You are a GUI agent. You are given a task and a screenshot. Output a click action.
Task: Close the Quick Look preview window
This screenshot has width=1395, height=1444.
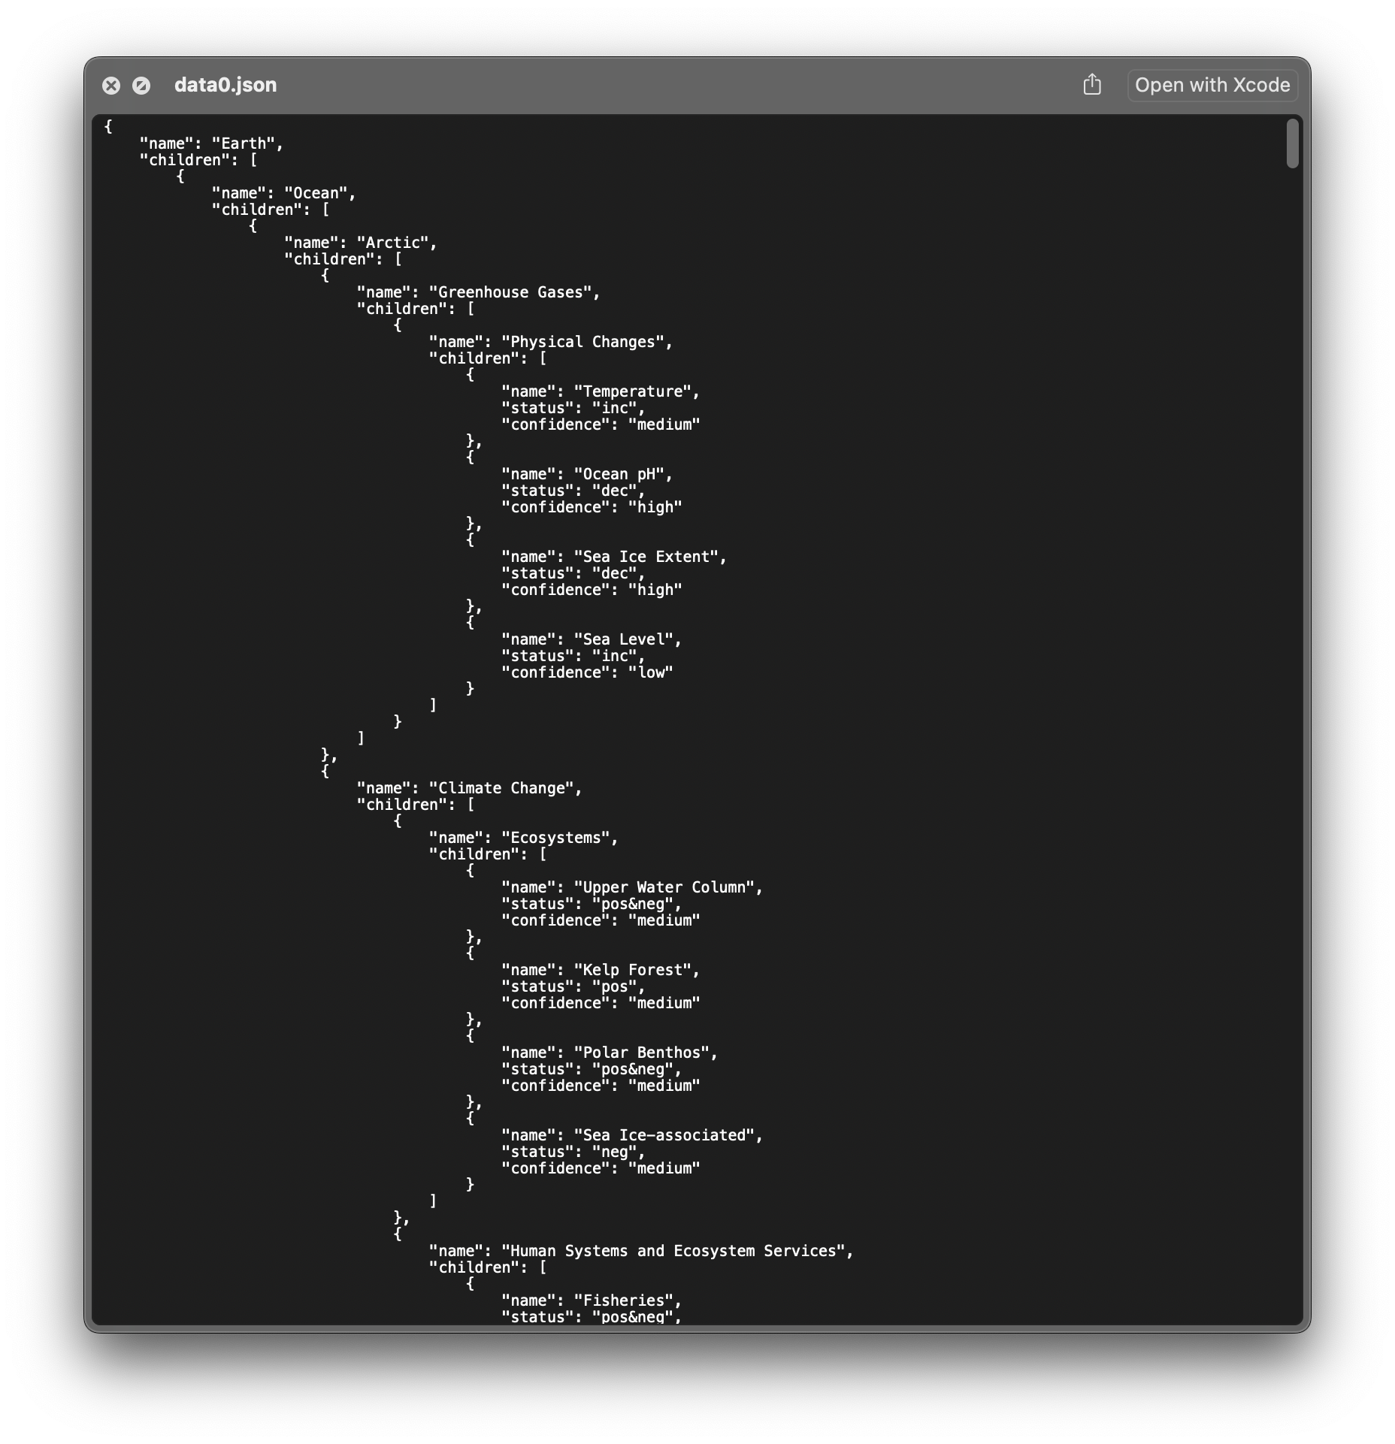[111, 86]
